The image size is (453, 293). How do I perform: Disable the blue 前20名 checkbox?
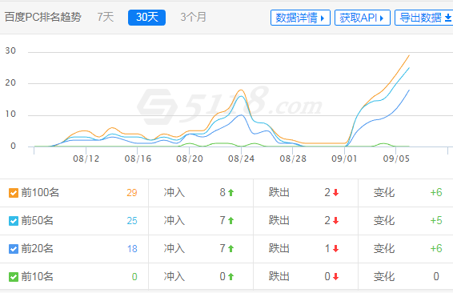(x=14, y=249)
